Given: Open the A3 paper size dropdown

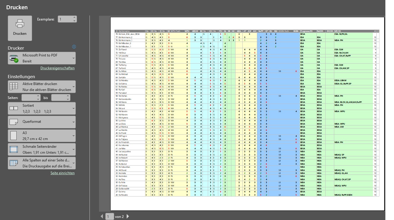Looking at the screenshot, I should 42,136.
